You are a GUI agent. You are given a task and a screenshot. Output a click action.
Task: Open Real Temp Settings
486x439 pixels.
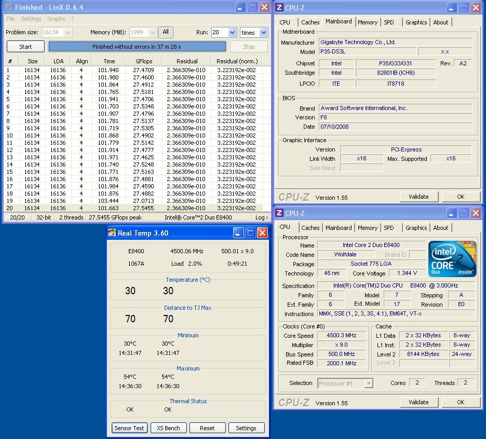coord(246,428)
